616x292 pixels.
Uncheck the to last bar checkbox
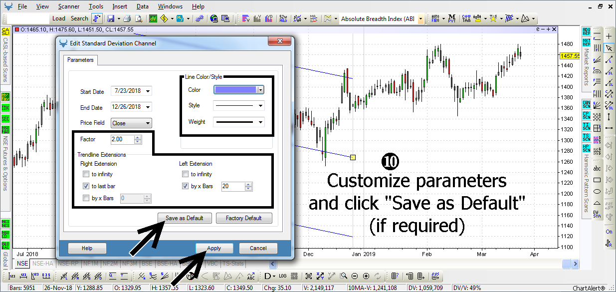coord(87,186)
